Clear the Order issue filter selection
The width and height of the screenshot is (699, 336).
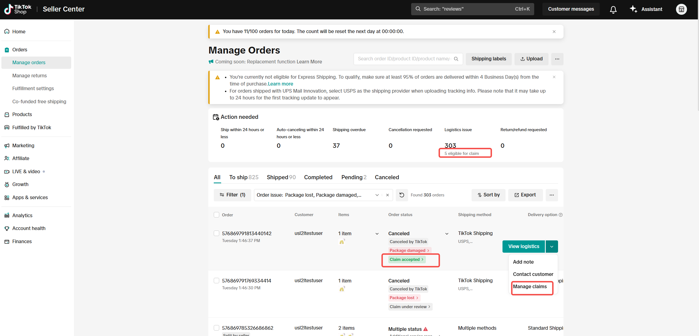(388, 195)
